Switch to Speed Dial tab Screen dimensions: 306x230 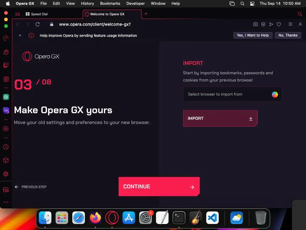(37, 14)
